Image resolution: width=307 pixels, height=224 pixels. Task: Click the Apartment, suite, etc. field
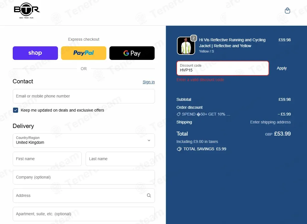pos(84,214)
